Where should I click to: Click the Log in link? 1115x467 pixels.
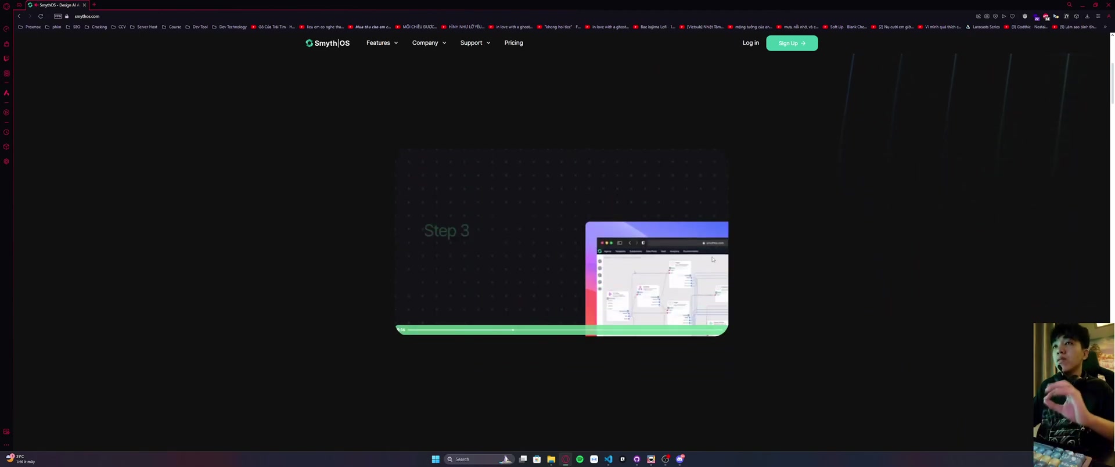click(x=750, y=43)
